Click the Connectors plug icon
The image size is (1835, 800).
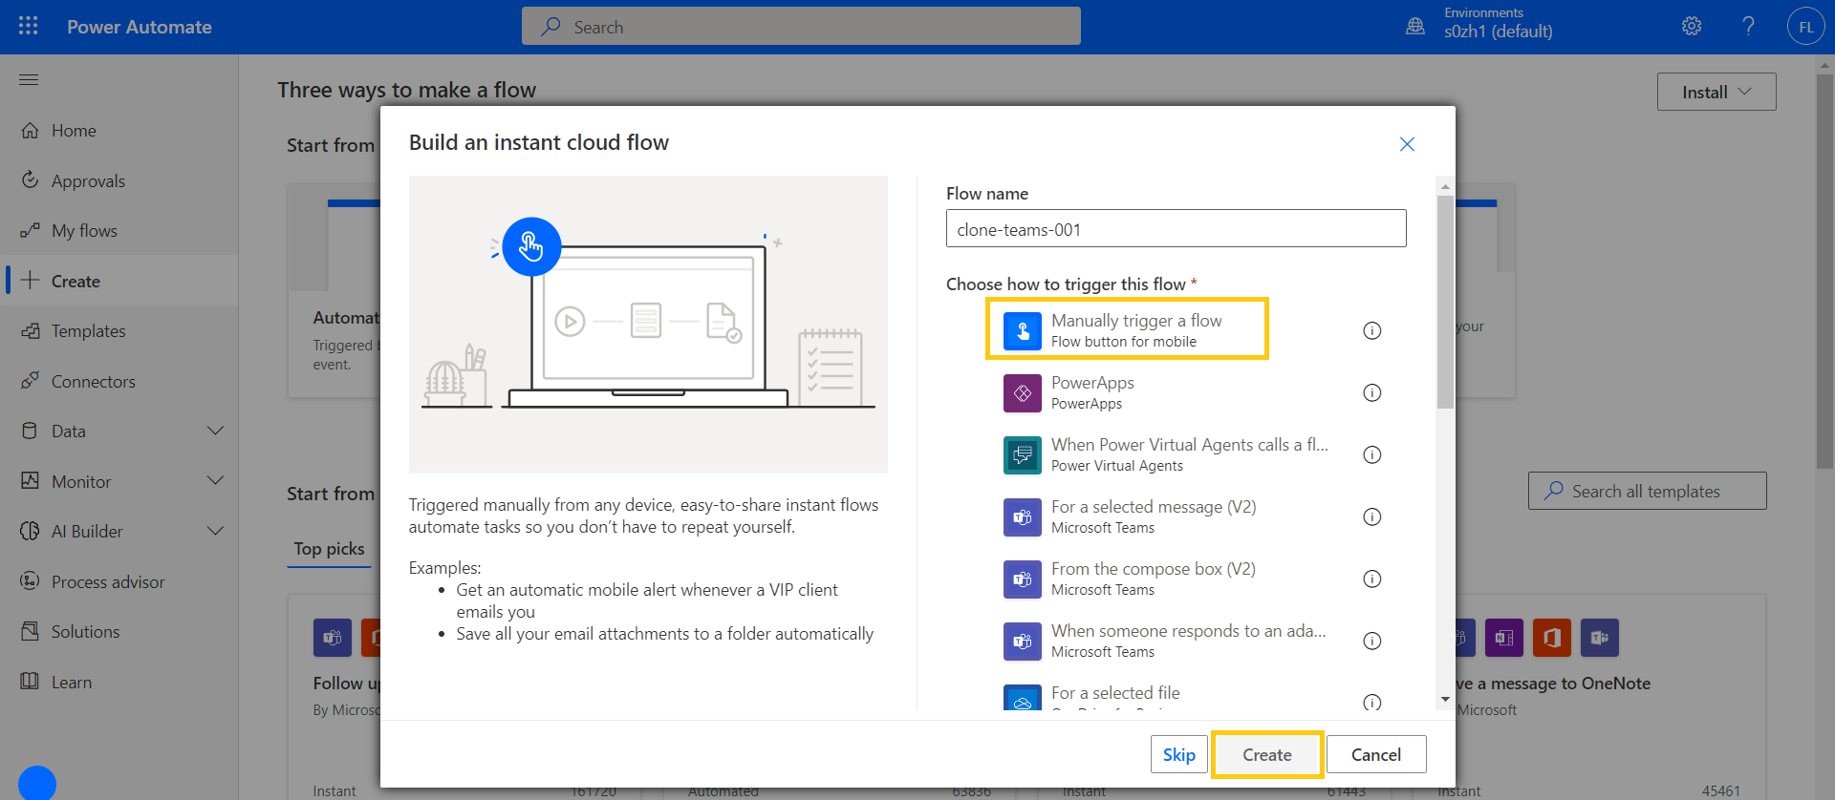(30, 380)
